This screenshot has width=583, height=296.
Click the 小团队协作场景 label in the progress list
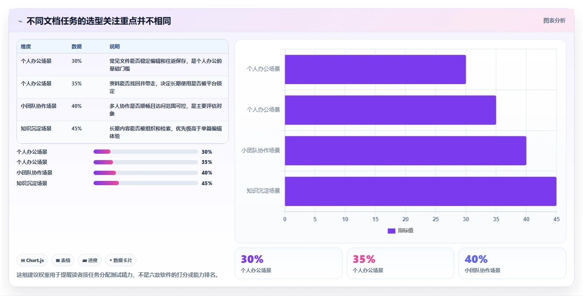pos(34,173)
